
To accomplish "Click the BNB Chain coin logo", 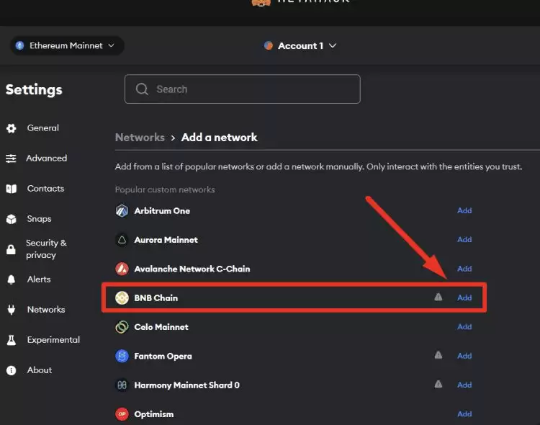I will click(122, 297).
